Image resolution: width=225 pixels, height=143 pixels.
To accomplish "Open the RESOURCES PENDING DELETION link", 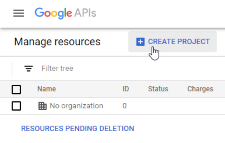I will click(78, 128).
